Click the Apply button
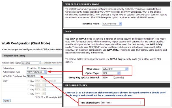 7,101
